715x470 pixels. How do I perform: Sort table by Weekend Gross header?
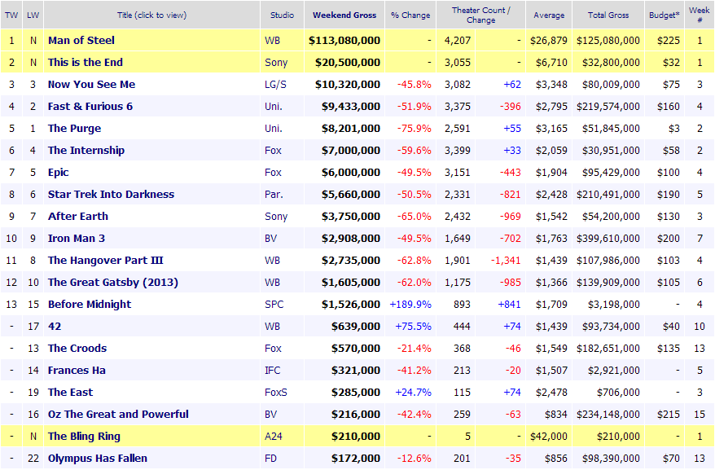(x=344, y=15)
